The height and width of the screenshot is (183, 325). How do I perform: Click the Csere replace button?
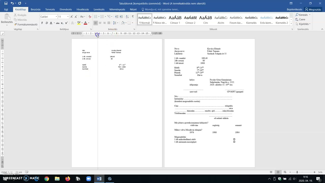click(300, 19)
